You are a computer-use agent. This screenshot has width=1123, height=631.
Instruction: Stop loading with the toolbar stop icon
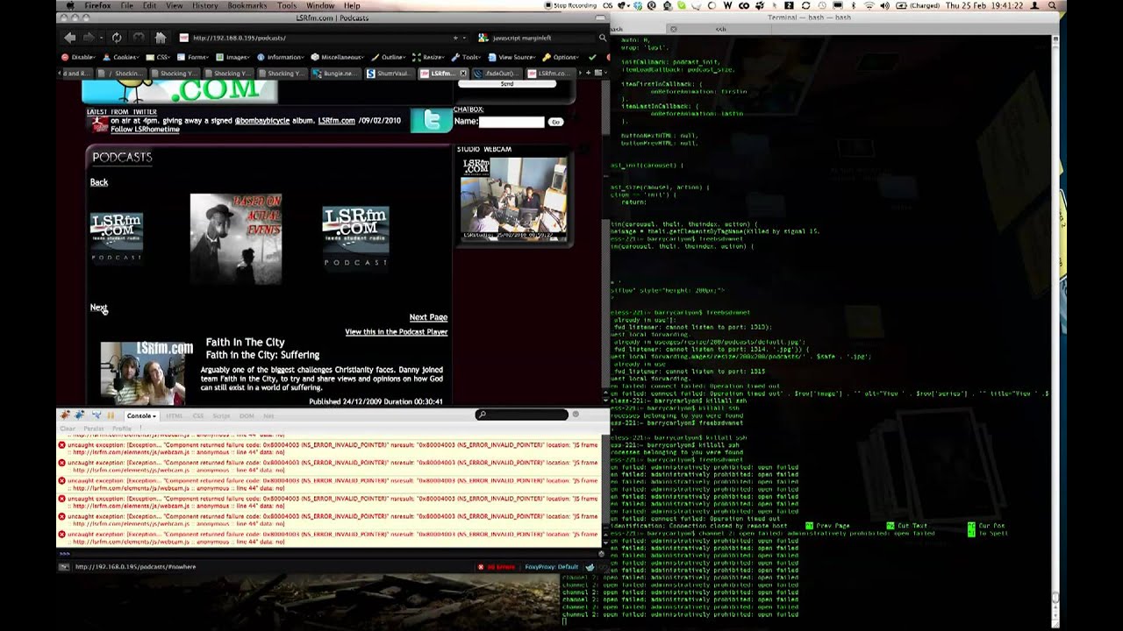click(138, 38)
